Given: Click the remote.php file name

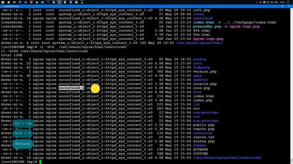Looking at the screenshot, I should coord(204,129).
